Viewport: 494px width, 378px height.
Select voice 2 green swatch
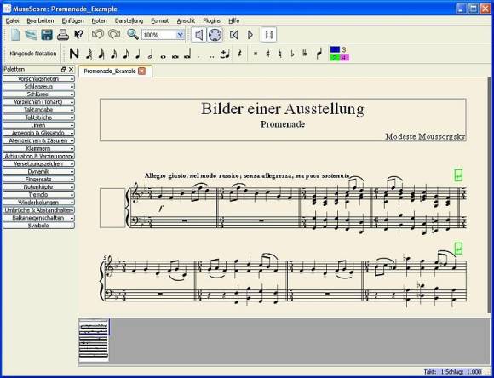[335, 58]
